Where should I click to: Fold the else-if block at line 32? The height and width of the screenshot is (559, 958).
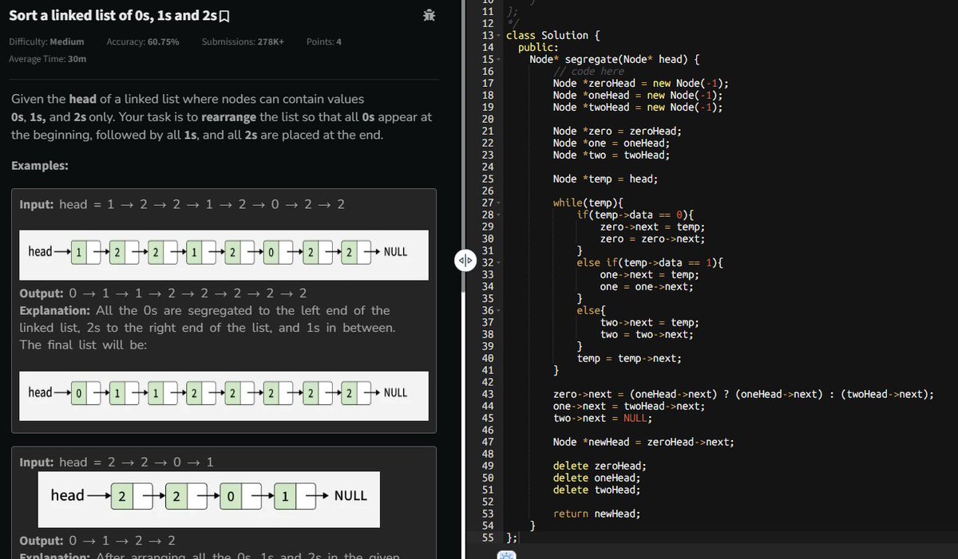[497, 262]
